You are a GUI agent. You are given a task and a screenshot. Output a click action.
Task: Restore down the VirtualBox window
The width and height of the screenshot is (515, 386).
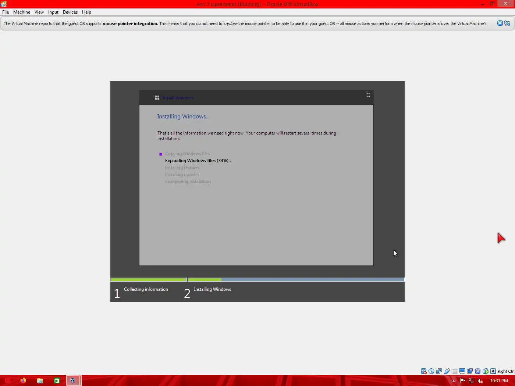(x=492, y=4)
